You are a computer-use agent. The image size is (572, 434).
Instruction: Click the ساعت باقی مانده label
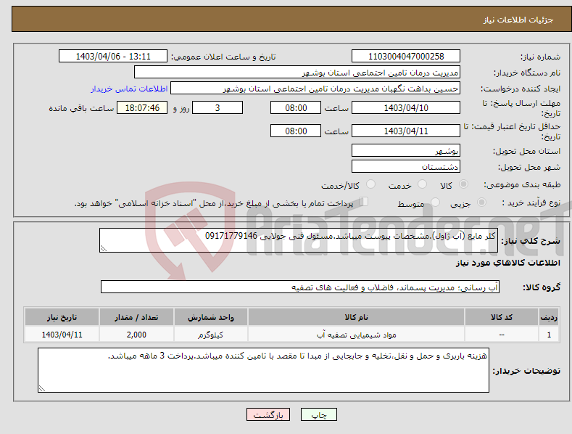81,109
